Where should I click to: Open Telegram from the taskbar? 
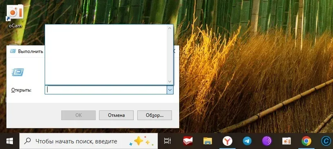coord(247,141)
